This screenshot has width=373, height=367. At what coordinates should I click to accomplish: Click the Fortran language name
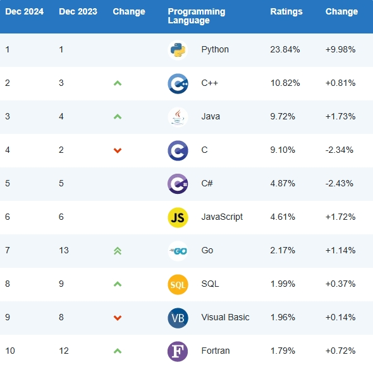[x=216, y=351]
